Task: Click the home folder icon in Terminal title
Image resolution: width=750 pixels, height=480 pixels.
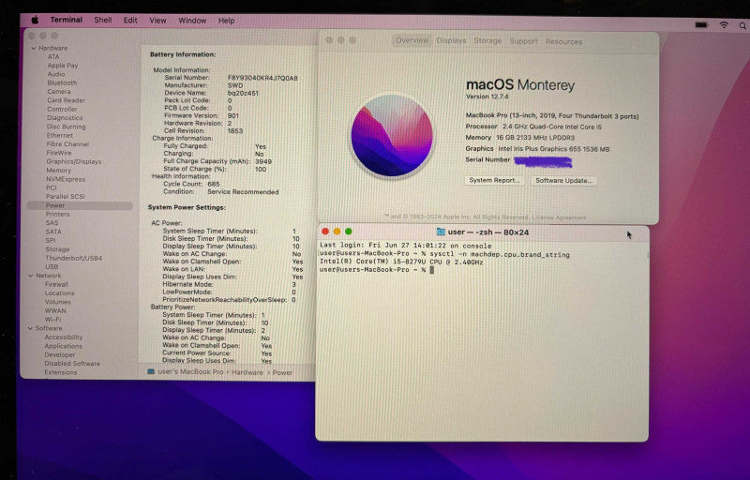Action: click(441, 232)
